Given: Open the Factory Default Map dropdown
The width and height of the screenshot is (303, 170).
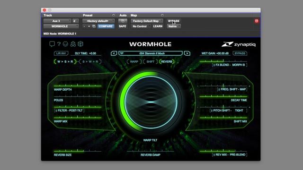Looking at the screenshot, I should (x=147, y=21).
